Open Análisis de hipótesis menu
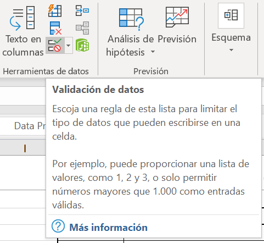264x243 pixels. pyautogui.click(x=131, y=32)
